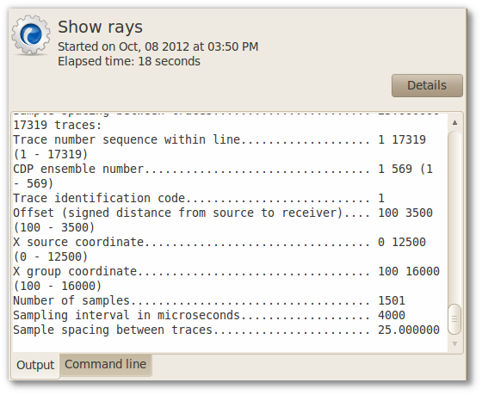
Task: Click the scrollbar track above the thumb
Action: pyautogui.click(x=454, y=217)
